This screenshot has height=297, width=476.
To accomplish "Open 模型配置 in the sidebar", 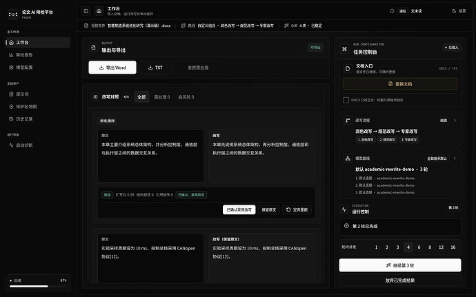I will (x=38, y=68).
